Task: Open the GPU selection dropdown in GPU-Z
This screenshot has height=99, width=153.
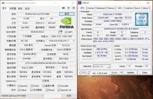Action: (23, 96)
